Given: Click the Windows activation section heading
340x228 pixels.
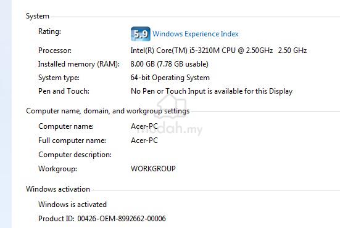Looking at the screenshot, I should (58, 189).
